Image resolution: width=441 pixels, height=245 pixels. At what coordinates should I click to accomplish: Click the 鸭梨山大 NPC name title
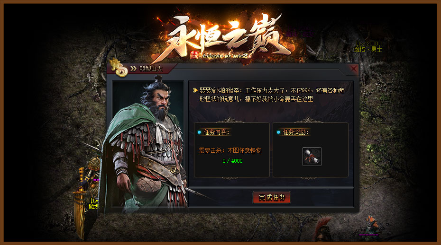coord(151,69)
